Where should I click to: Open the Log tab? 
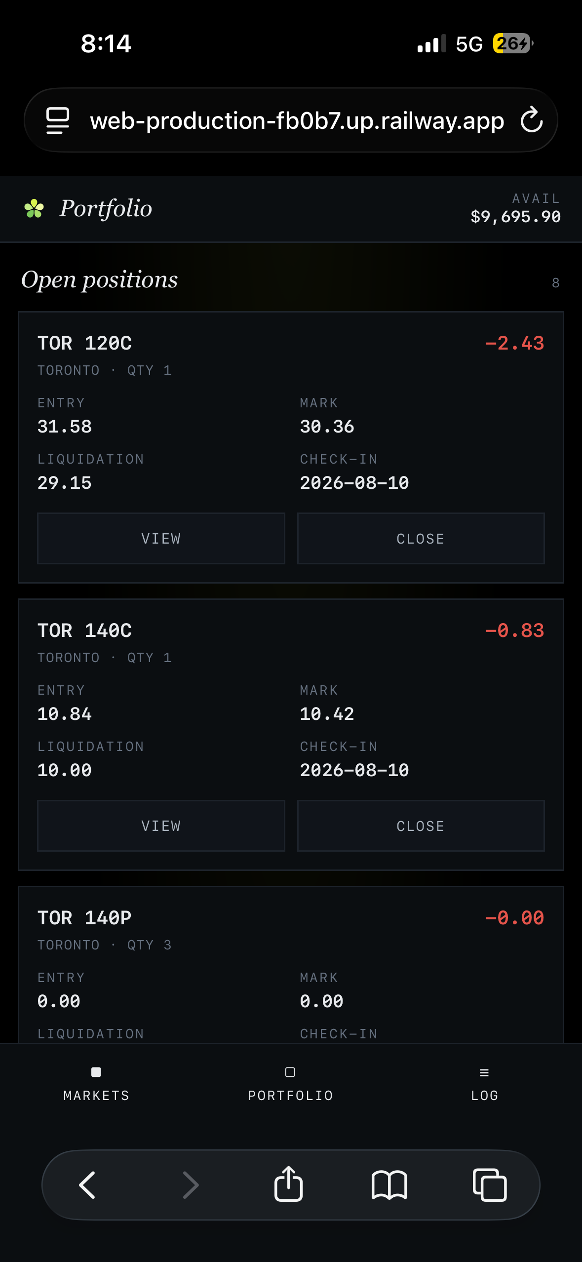(485, 1085)
